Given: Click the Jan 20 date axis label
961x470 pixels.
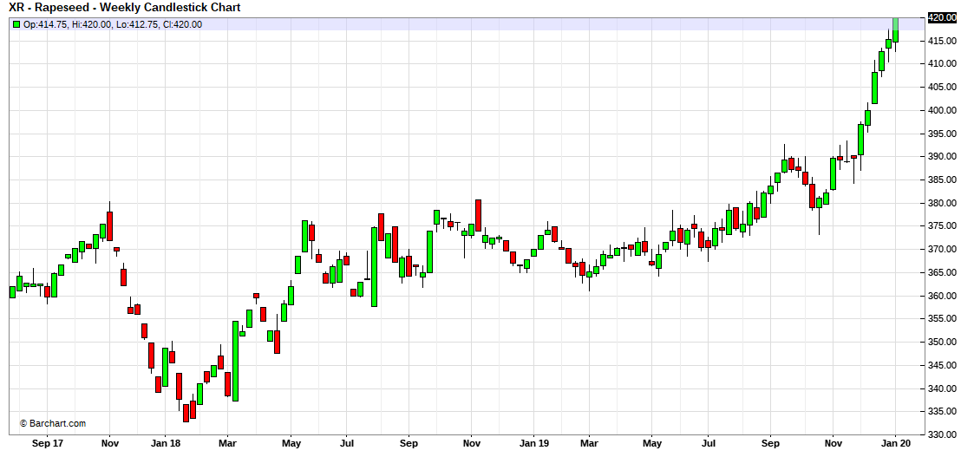Looking at the screenshot, I should point(895,443).
